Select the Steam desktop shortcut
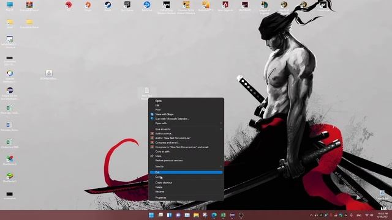Screen dimensions: 392x220 tap(108, 6)
